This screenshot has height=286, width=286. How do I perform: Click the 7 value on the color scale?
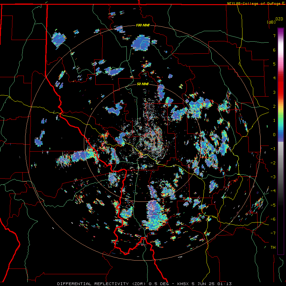pos(274,36)
